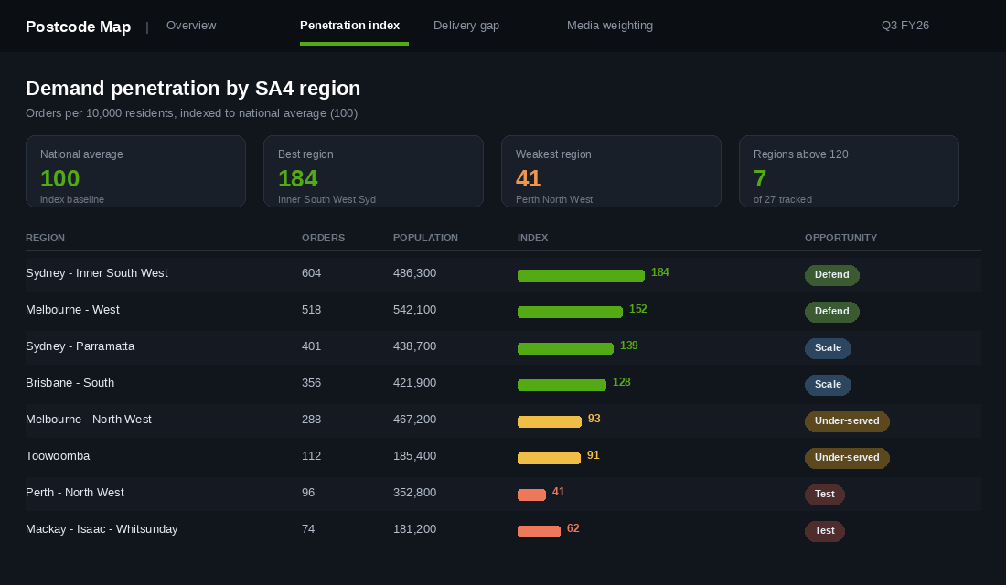The width and height of the screenshot is (1006, 585).
Task: Click the green index bar valued 128
Action: coord(562,386)
